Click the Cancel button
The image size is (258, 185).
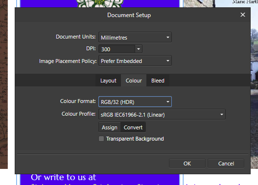tap(226, 164)
